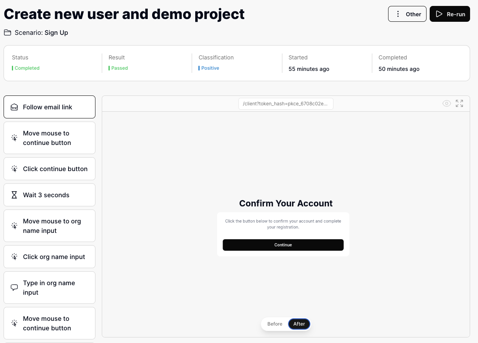
Task: Click the 50 minutes ago completed time
Action: pyautogui.click(x=399, y=69)
